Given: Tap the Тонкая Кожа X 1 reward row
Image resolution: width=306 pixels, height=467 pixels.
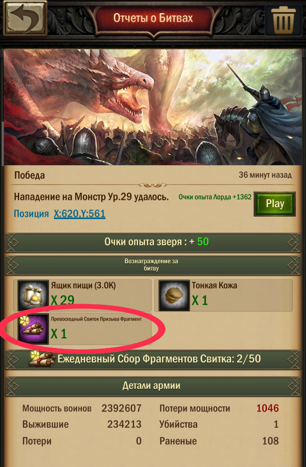Looking at the screenshot, I should click(x=224, y=295).
